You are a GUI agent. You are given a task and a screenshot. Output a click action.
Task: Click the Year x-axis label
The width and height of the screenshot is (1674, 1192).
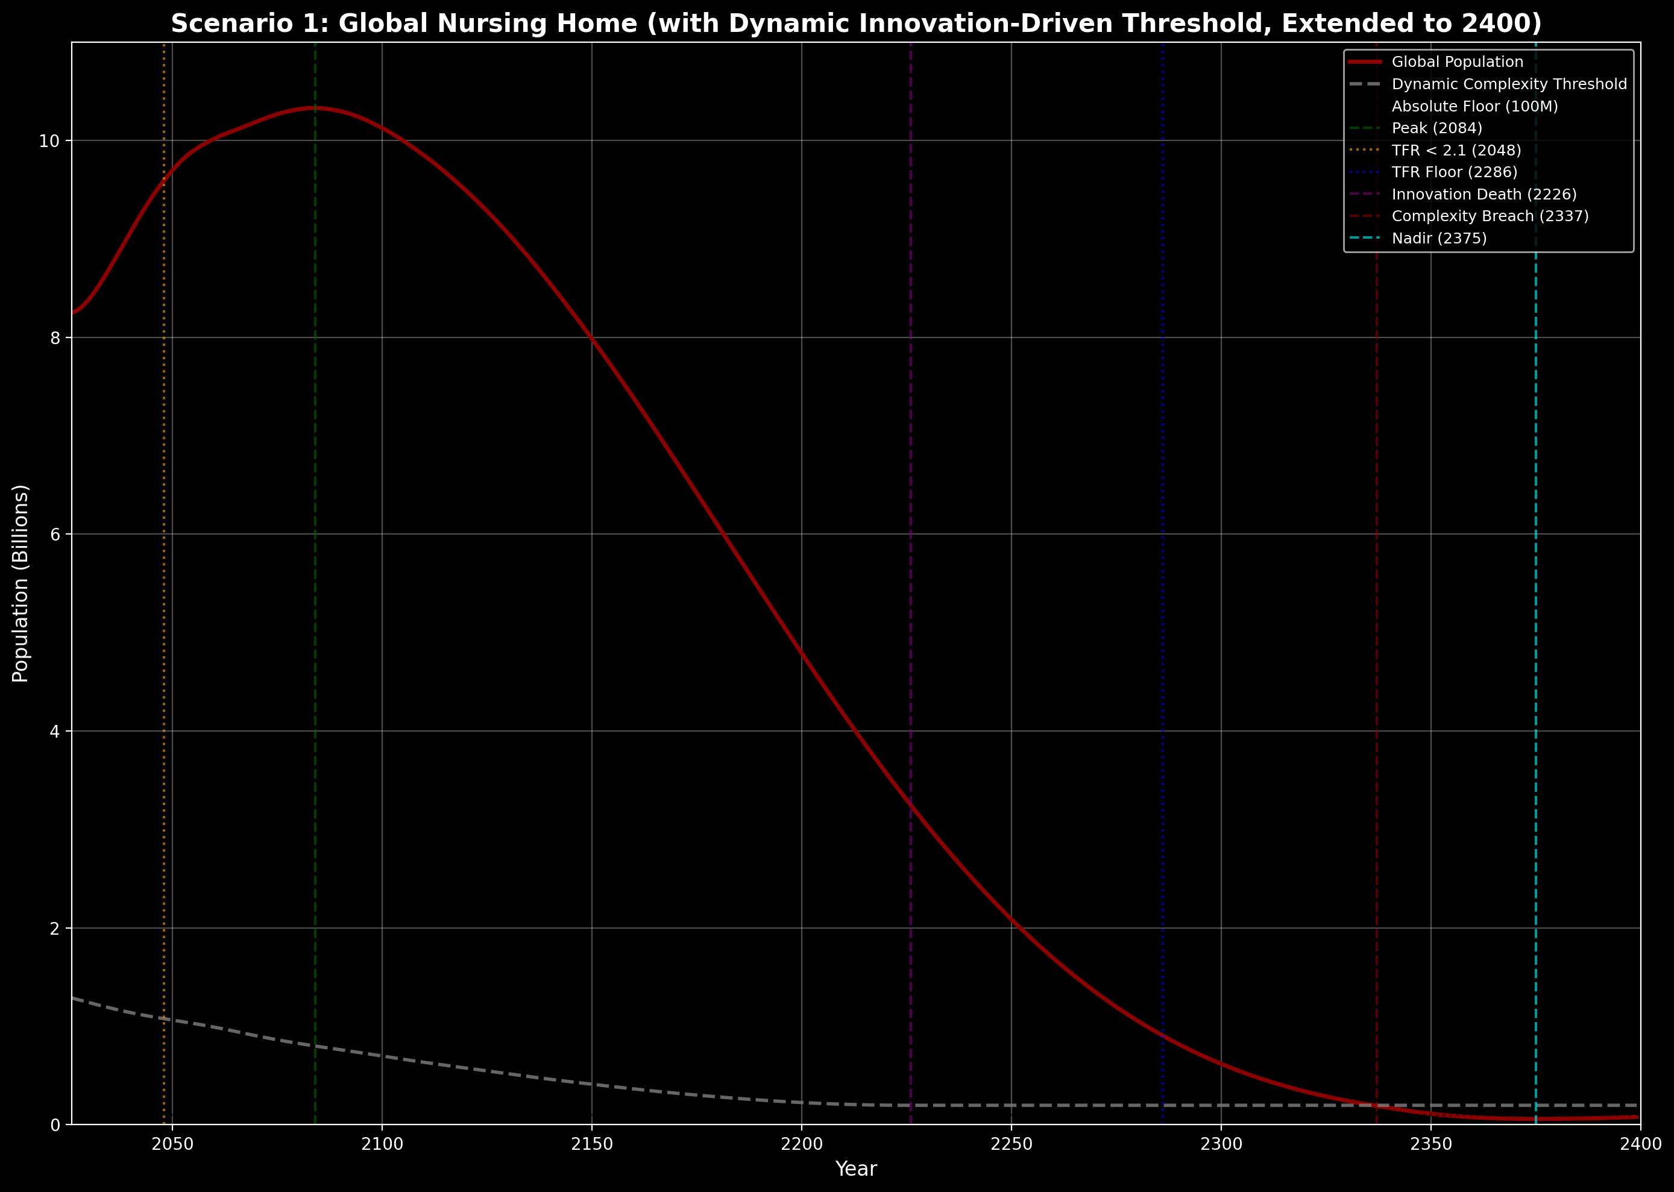[x=855, y=1168]
